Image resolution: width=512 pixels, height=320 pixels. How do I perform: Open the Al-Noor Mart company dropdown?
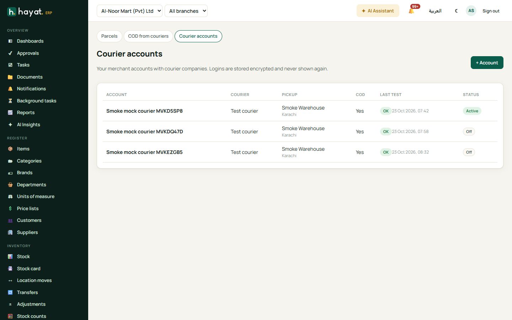pos(129,11)
